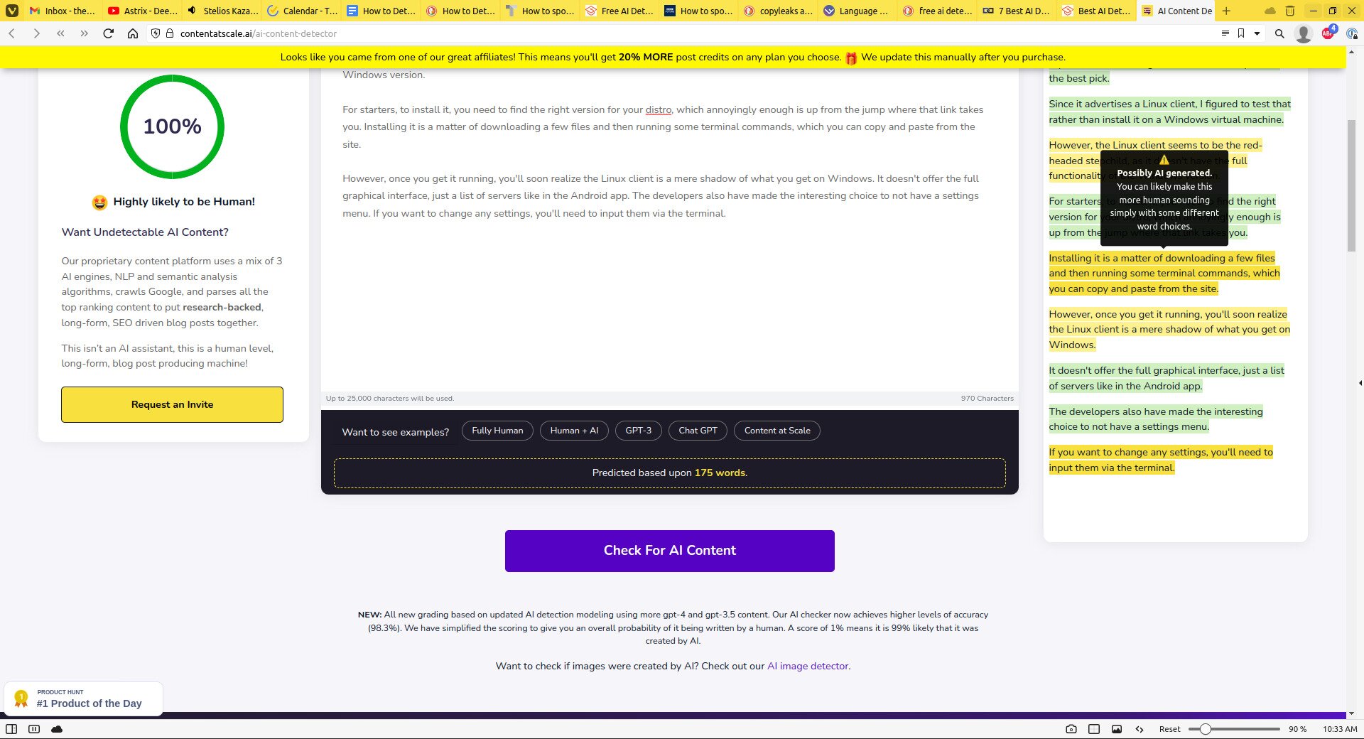
Task: Bookmark this page
Action: pos(1241,33)
